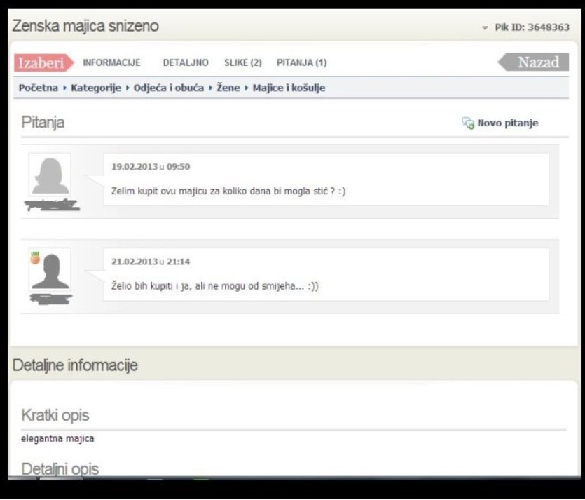Open the first questioner's avatar image
The width and height of the screenshot is (585, 500).
pyautogui.click(x=49, y=175)
